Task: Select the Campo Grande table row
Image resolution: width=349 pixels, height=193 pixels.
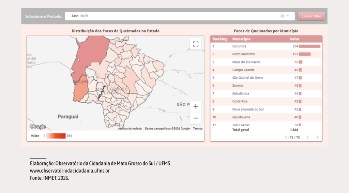Action: [266, 70]
